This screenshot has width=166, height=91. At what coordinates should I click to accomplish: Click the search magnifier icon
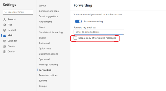point(6,12)
